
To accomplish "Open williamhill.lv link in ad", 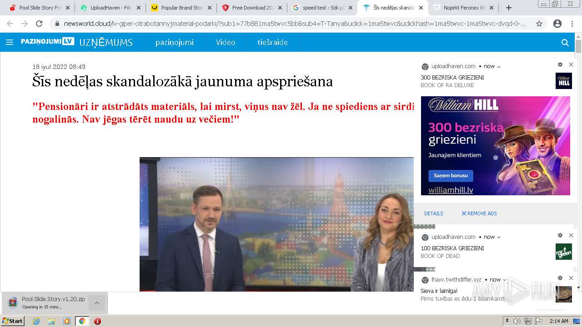I will click(x=451, y=191).
